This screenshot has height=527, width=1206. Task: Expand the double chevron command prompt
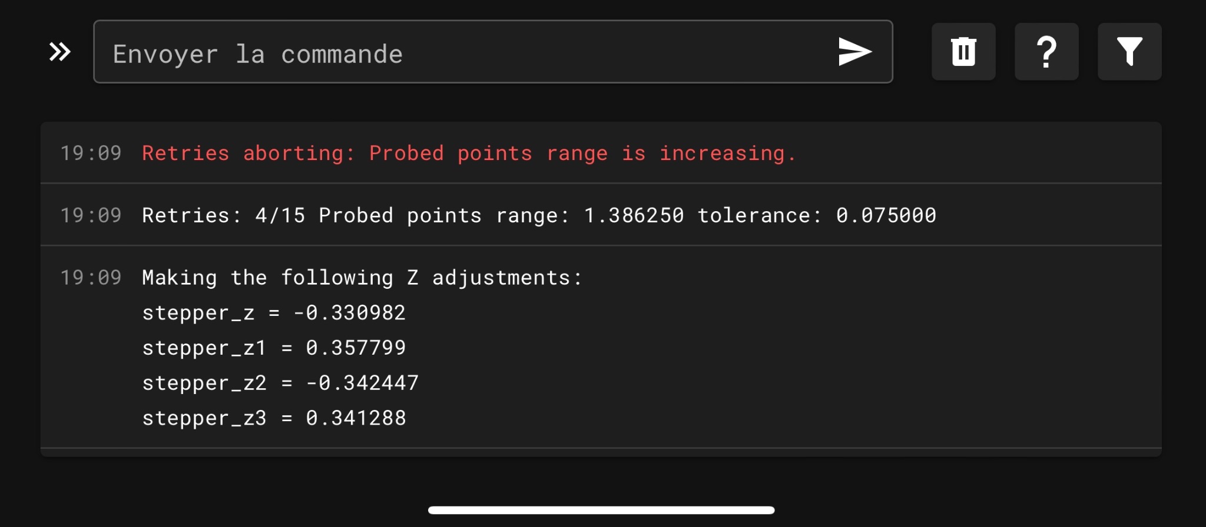[x=59, y=52]
